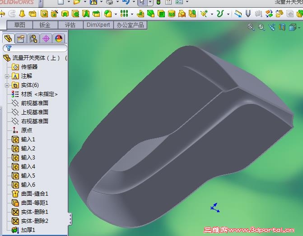Click the View Orientation cube icon
Viewport: 303px width, 236px height.
point(293,27)
